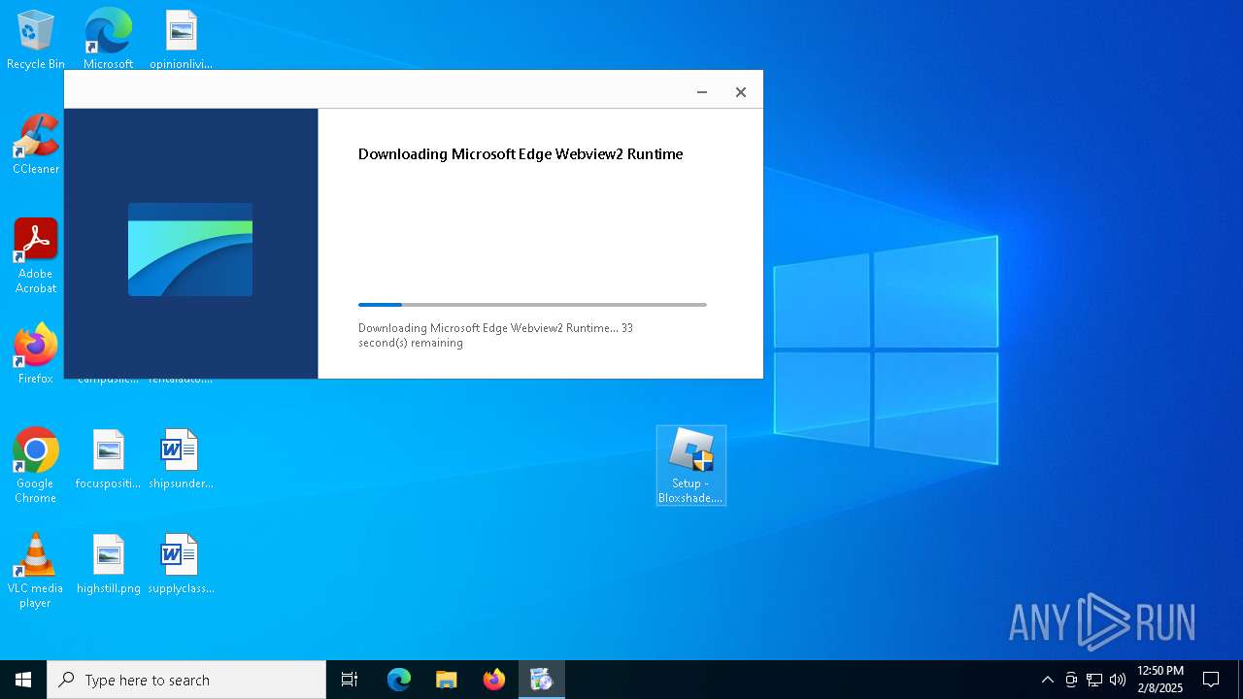Image resolution: width=1243 pixels, height=699 pixels.
Task: Open volume control tray icon
Action: [1118, 680]
